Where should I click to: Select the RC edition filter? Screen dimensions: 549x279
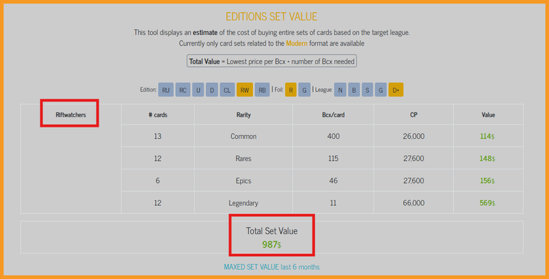(183, 89)
